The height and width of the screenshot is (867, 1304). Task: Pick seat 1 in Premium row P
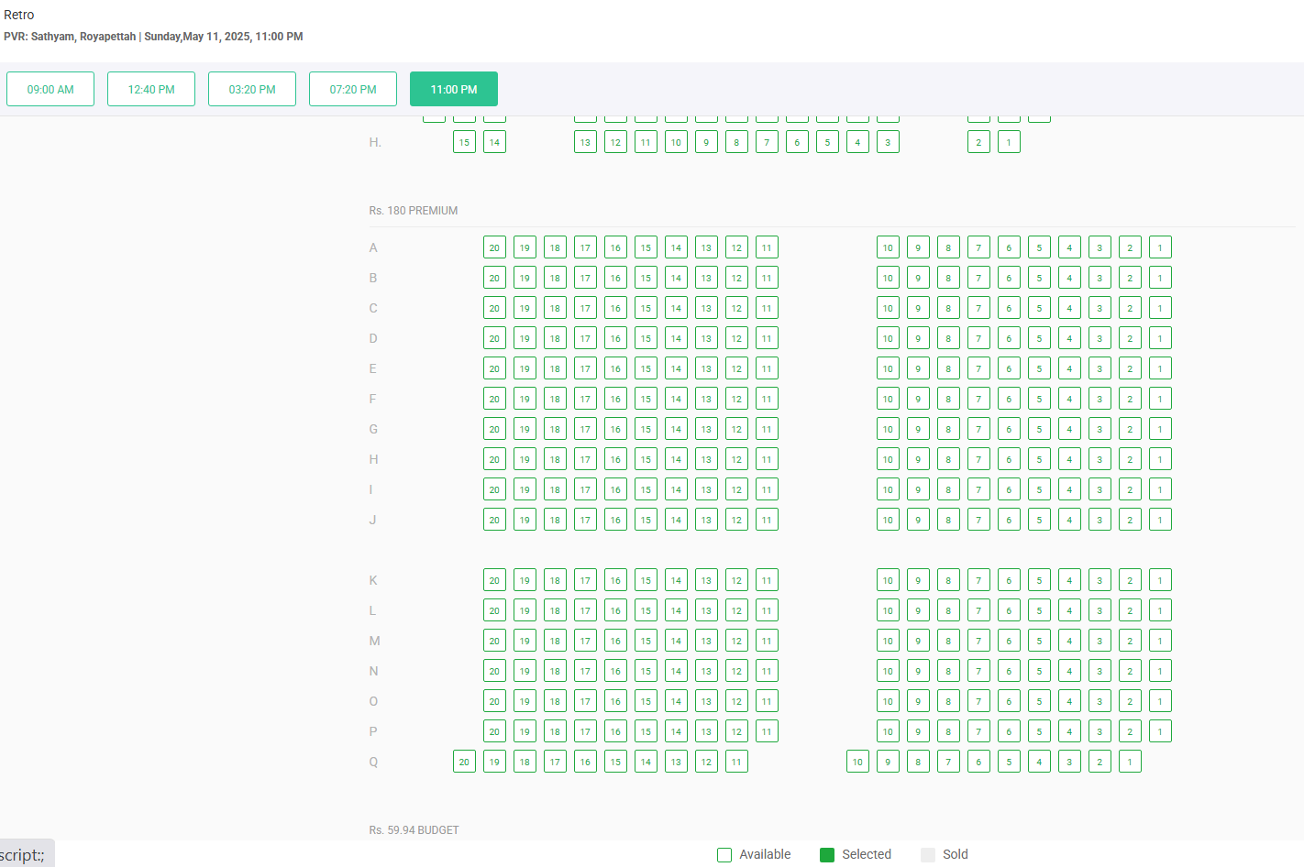[1160, 731]
